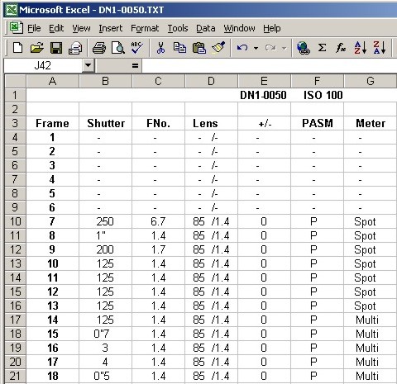Cut the selection with the scissors icon

pyautogui.click(x=160, y=48)
